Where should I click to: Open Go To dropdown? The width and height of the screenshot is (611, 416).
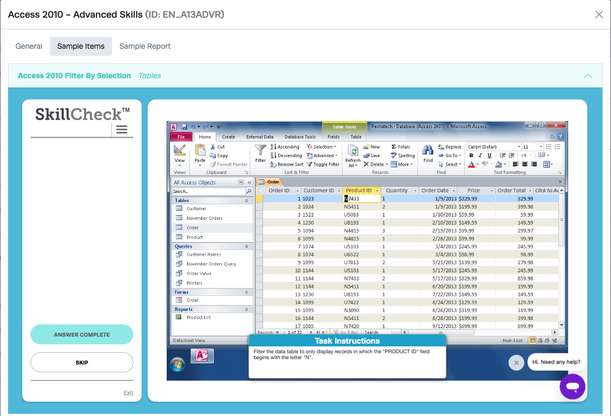450,155
